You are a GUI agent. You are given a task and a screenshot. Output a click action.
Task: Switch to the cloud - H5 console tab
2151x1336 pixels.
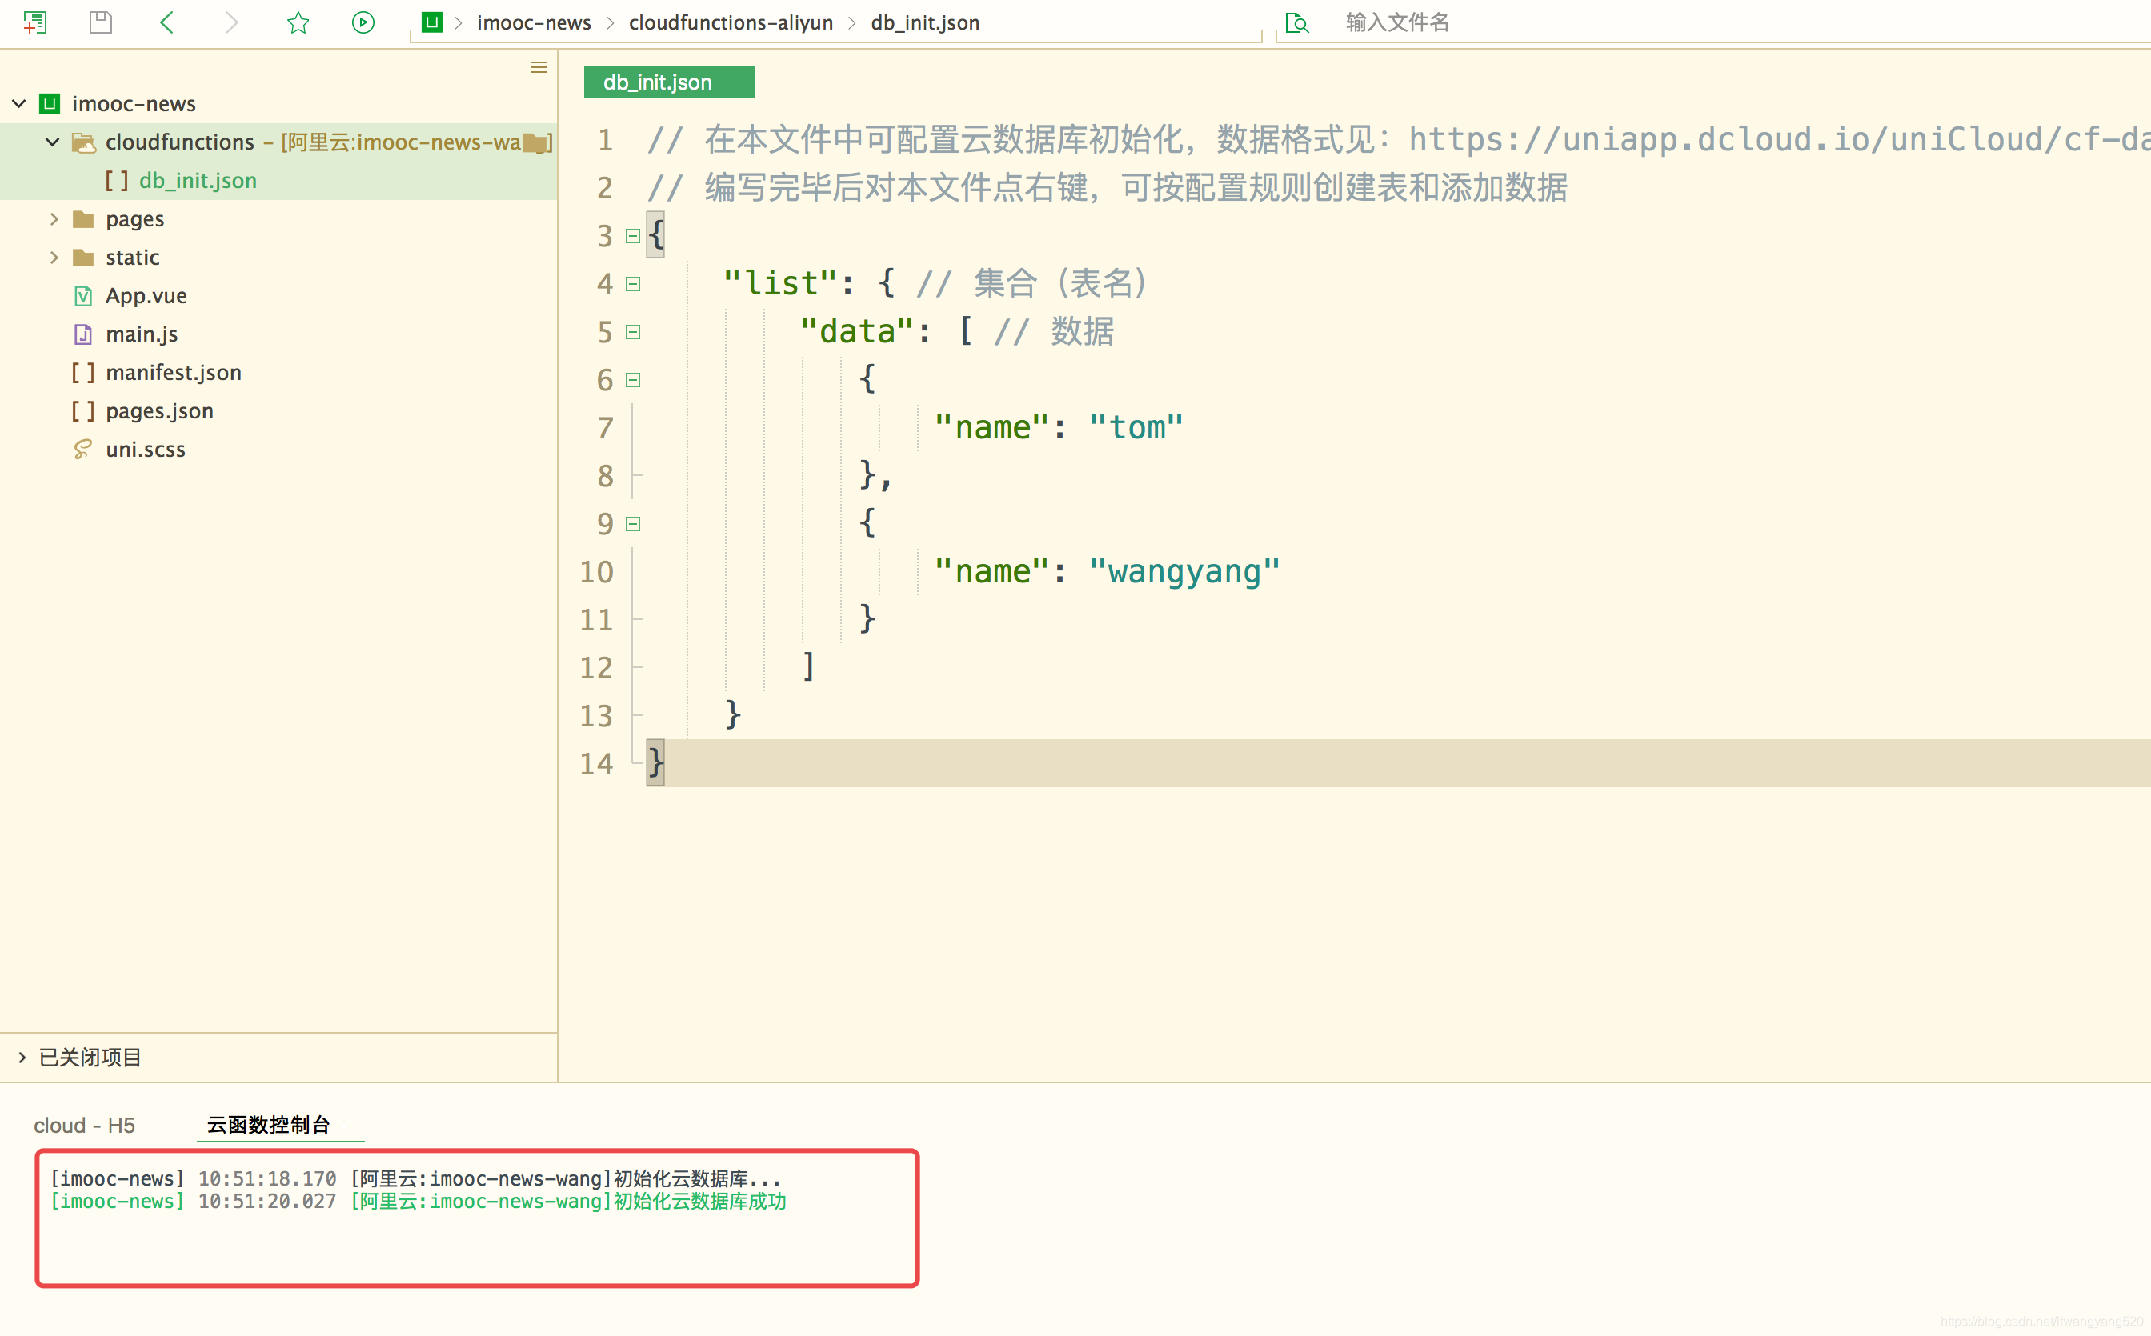click(x=84, y=1125)
